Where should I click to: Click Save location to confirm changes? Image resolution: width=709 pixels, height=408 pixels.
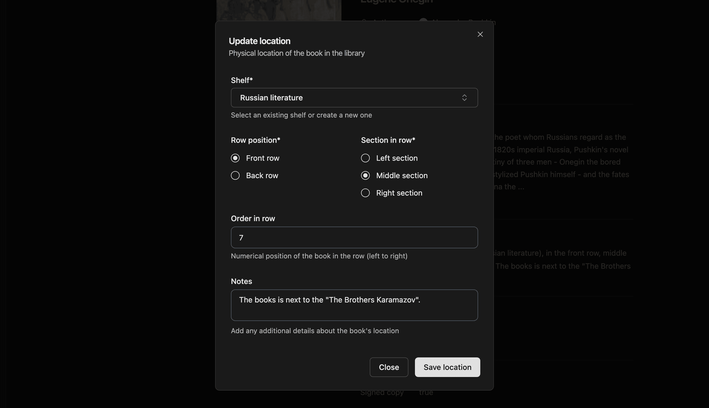pyautogui.click(x=447, y=367)
